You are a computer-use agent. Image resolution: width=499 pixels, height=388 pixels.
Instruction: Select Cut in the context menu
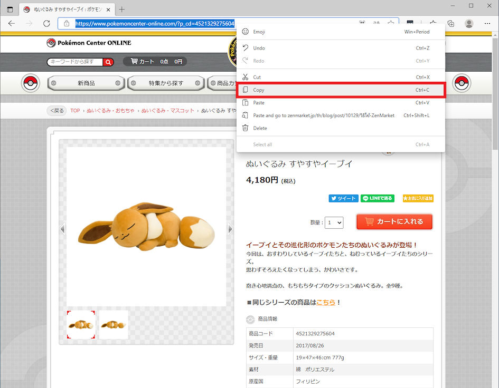(341, 77)
